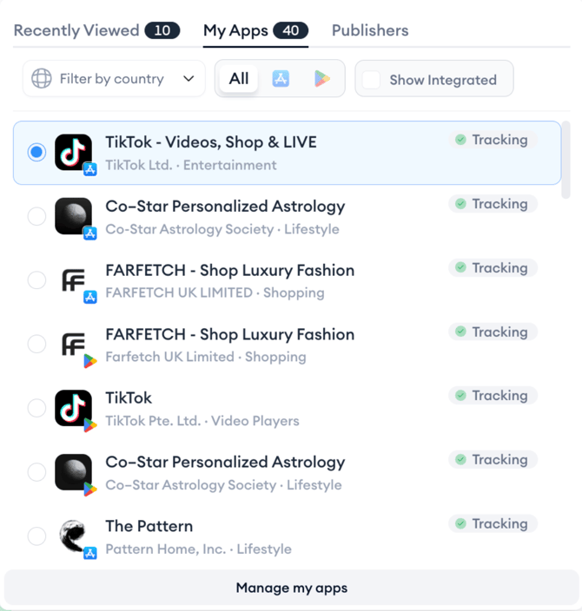Select Co-Star Personalized Astrology iOS radio button

point(36,216)
